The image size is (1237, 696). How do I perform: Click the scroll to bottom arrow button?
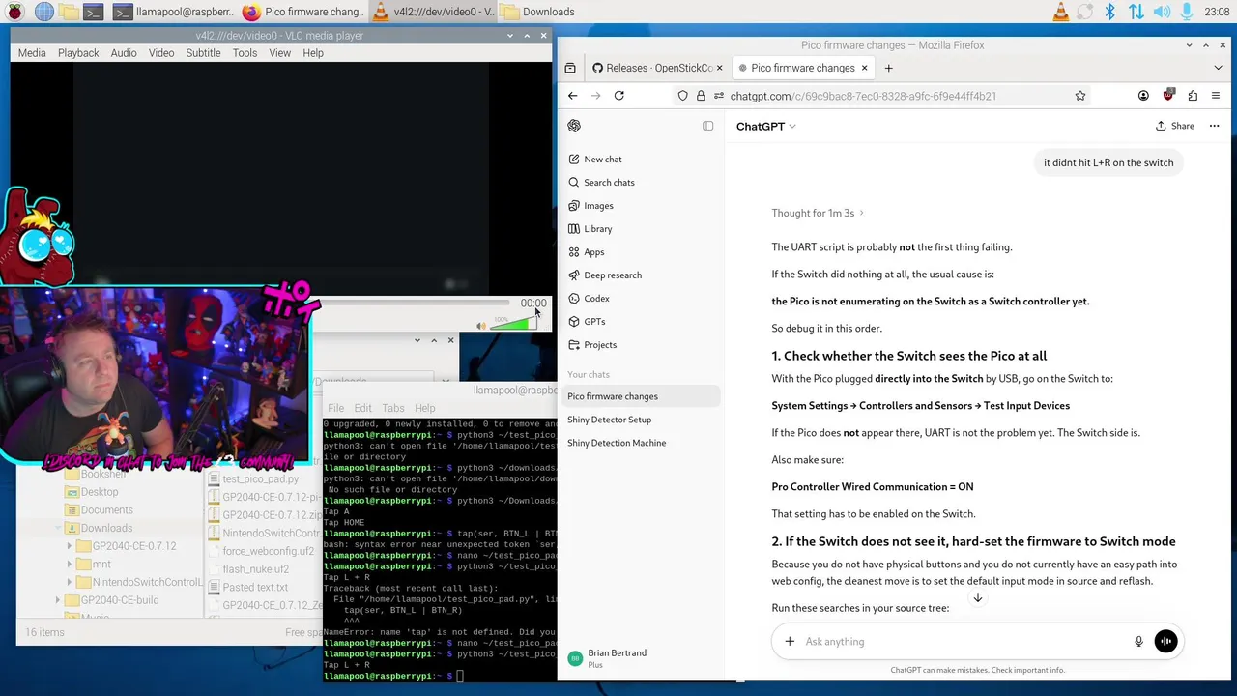[x=977, y=598]
